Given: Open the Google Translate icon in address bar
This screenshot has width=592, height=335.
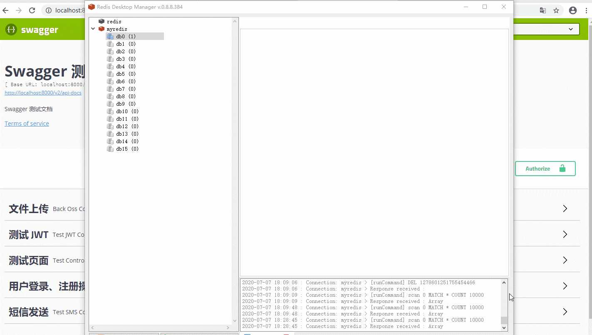Looking at the screenshot, I should (543, 10).
